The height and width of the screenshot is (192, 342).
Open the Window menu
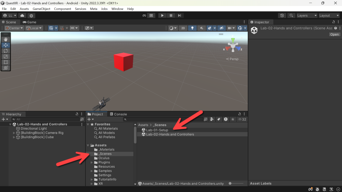(117, 9)
